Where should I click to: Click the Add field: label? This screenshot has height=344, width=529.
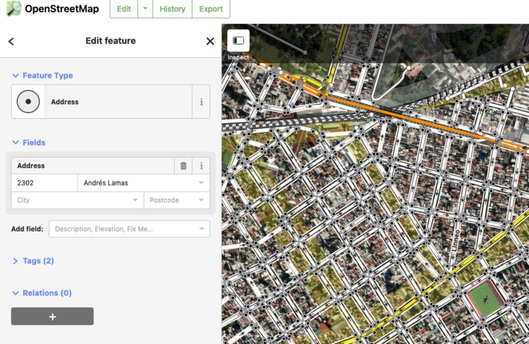click(x=28, y=229)
